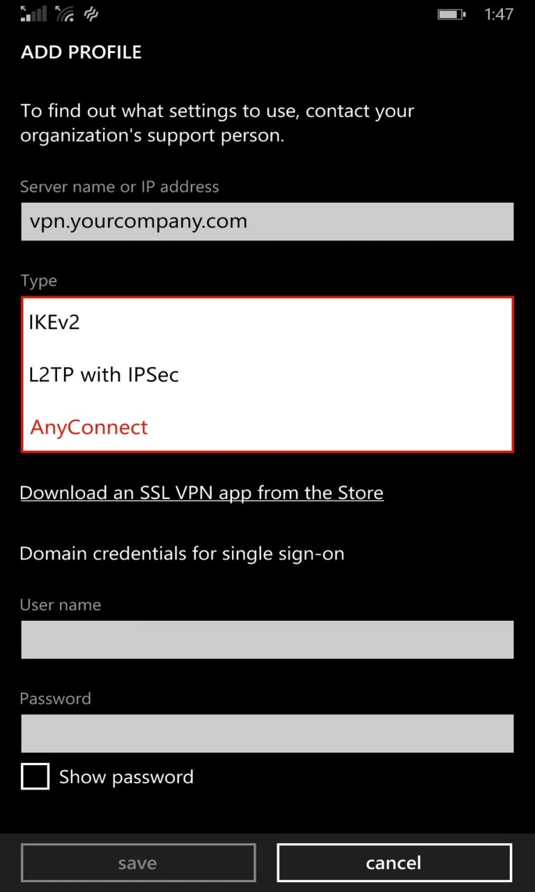This screenshot has width=535, height=892.
Task: Toggle the Show password checkbox
Action: (35, 776)
